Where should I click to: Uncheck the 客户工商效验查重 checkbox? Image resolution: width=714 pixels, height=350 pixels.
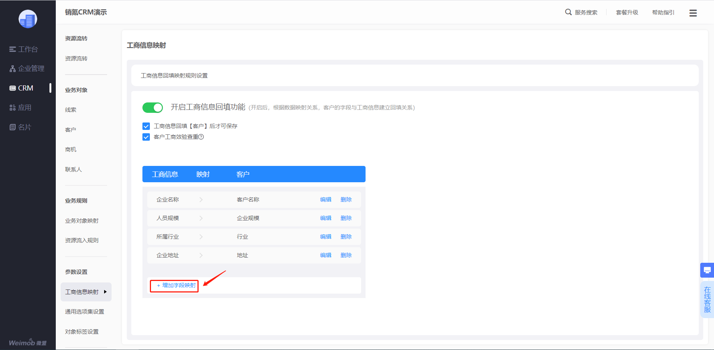tap(146, 137)
